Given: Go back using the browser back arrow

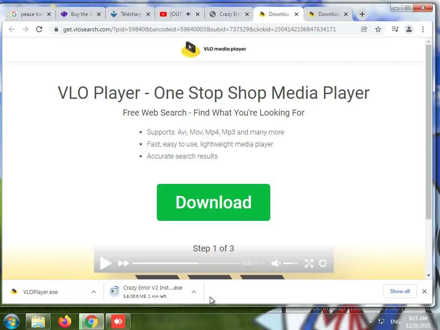Looking at the screenshot, I should coord(12,29).
